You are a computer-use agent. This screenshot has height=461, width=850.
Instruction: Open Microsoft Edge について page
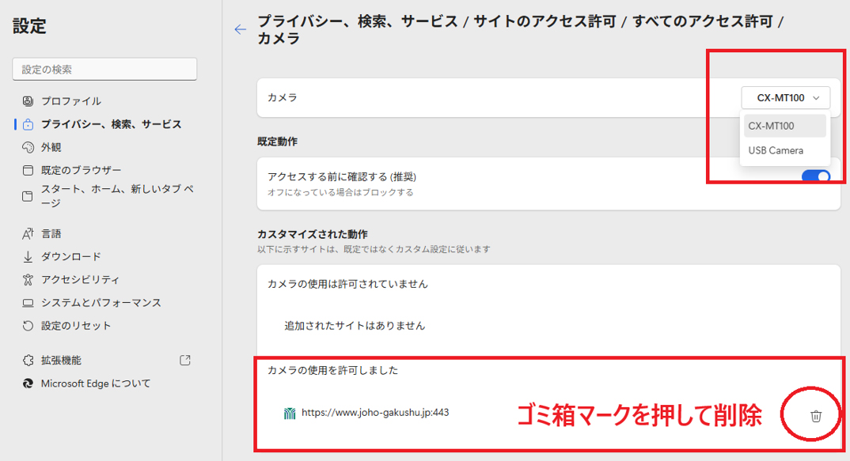(x=96, y=384)
